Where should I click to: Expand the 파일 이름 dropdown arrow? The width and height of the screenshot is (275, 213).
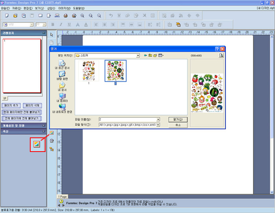tap(158, 120)
